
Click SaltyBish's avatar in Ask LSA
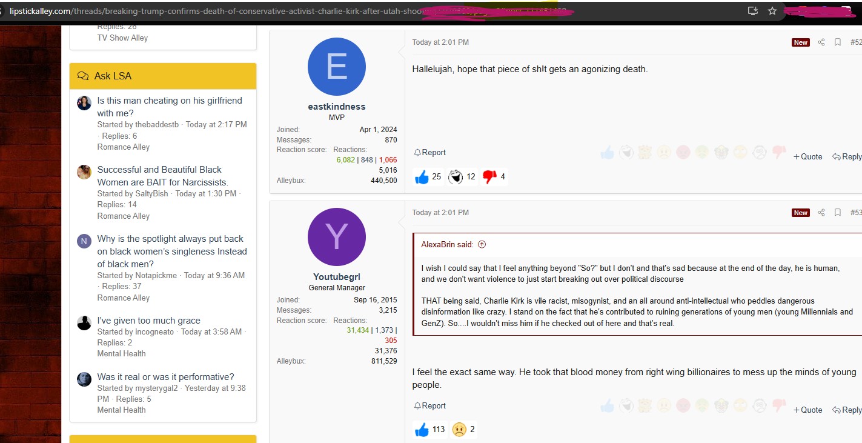tap(84, 172)
